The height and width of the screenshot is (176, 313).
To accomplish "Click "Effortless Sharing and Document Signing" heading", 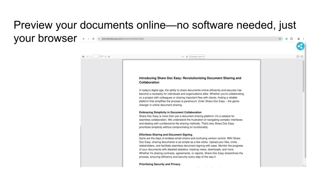I will (166, 135).
